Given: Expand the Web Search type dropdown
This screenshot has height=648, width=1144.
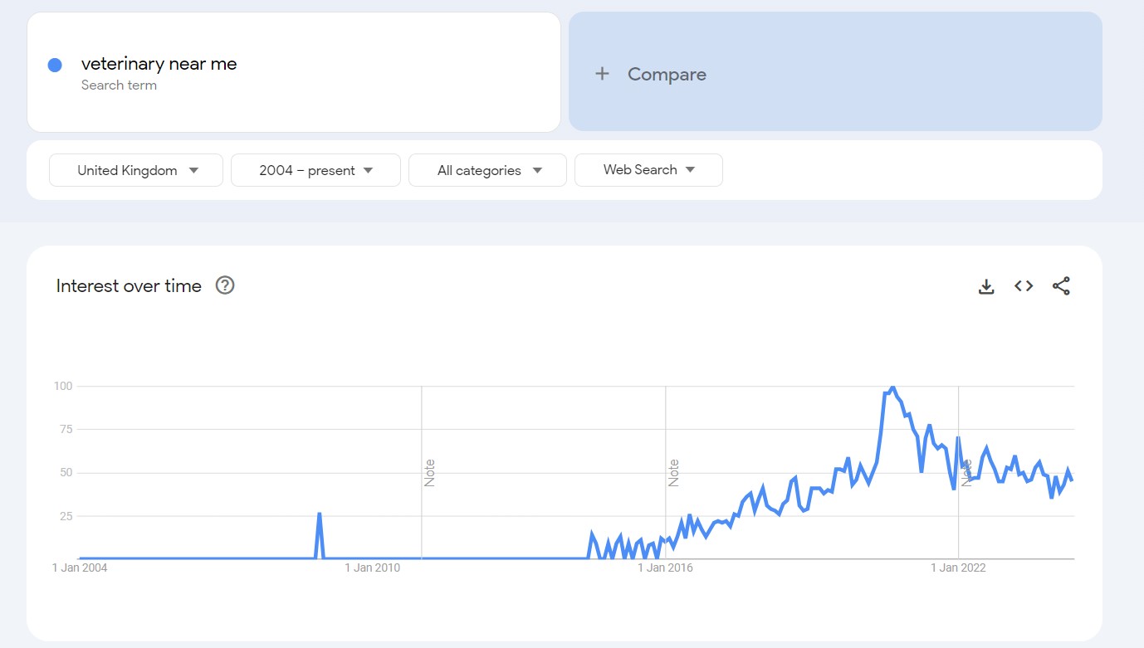Looking at the screenshot, I should tap(648, 170).
